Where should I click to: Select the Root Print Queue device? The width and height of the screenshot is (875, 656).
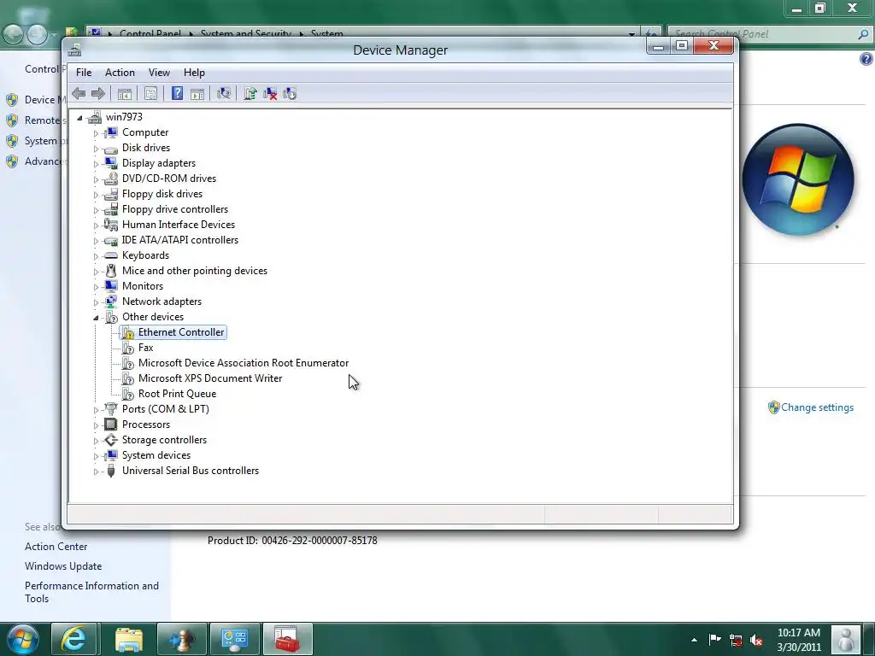[178, 394]
